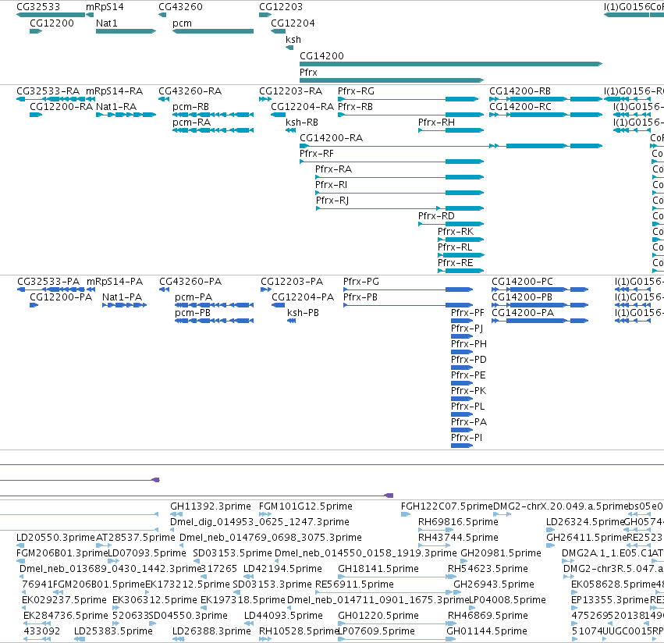Click protein Pfrx-PJ
The image size is (664, 643).
(462, 336)
